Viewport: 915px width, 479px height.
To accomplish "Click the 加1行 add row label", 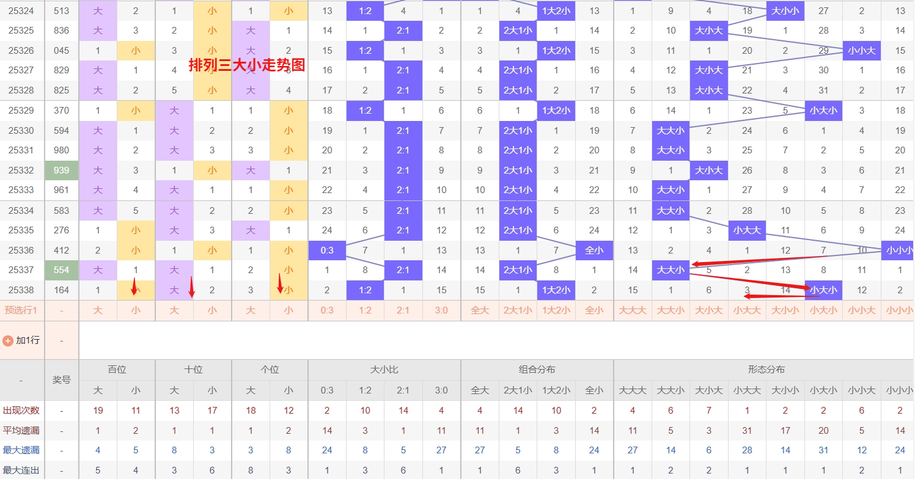I will click(28, 340).
